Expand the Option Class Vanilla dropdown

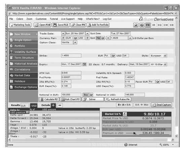75,43
